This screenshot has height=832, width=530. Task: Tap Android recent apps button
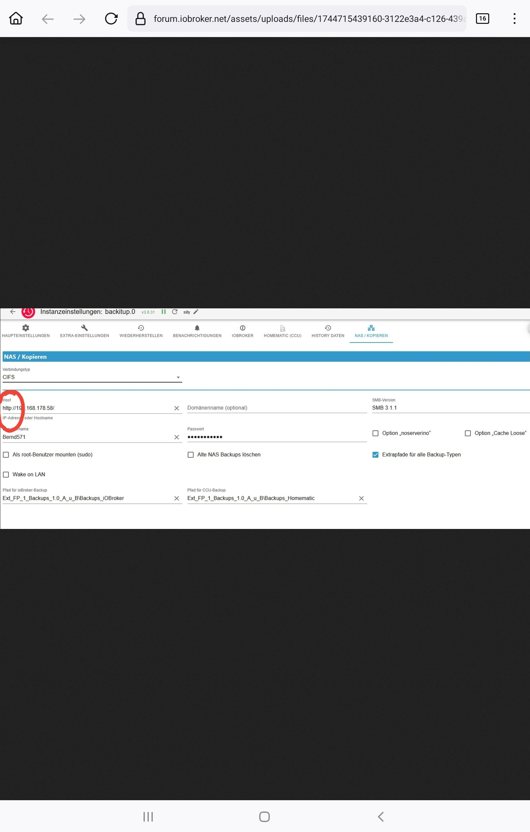[x=148, y=817]
